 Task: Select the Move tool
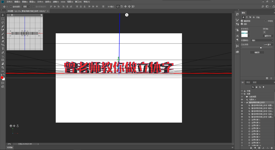click(3, 15)
